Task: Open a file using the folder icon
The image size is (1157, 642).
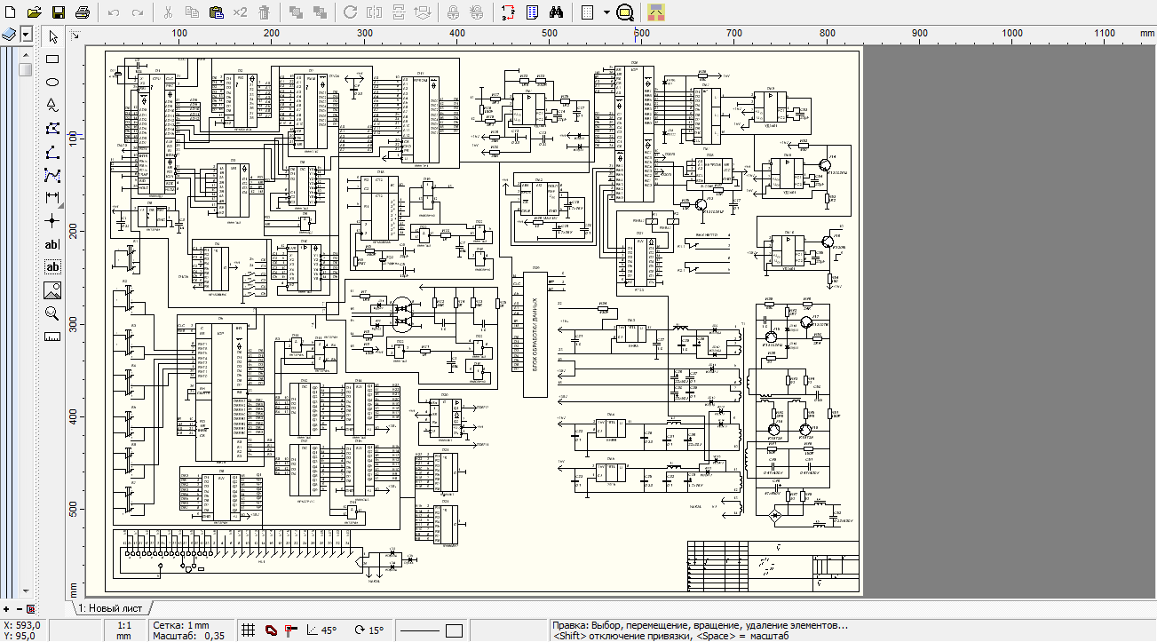Action: point(35,12)
